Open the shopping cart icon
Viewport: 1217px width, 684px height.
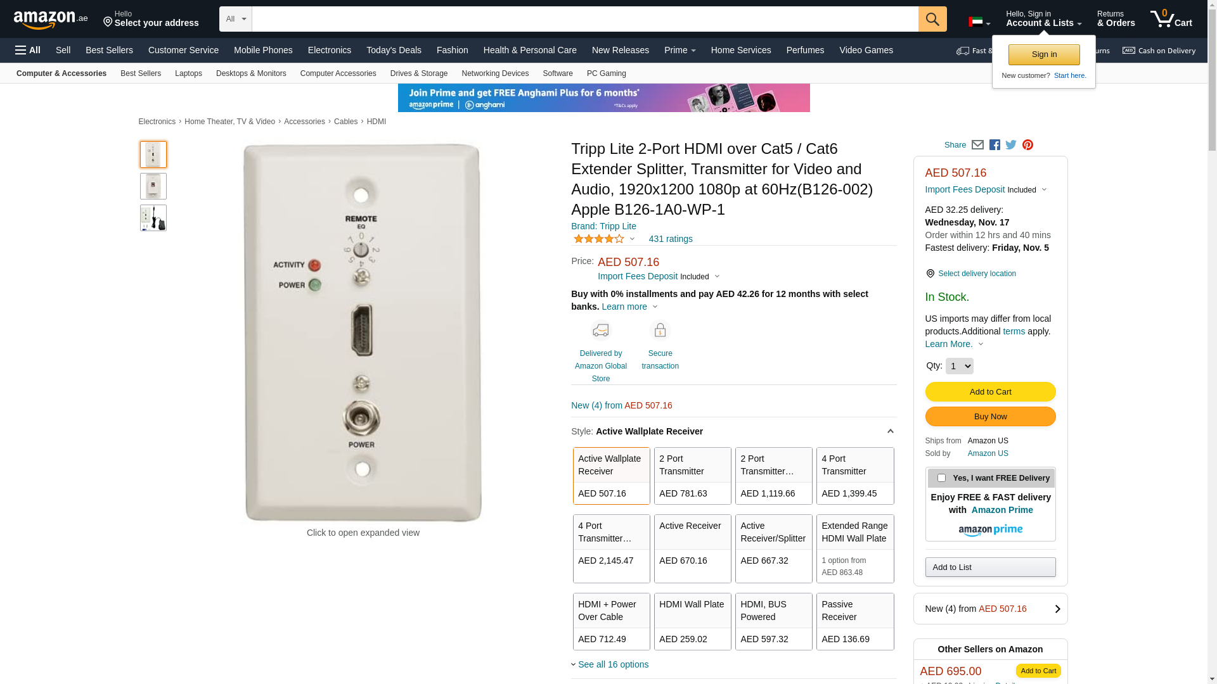click(1171, 19)
